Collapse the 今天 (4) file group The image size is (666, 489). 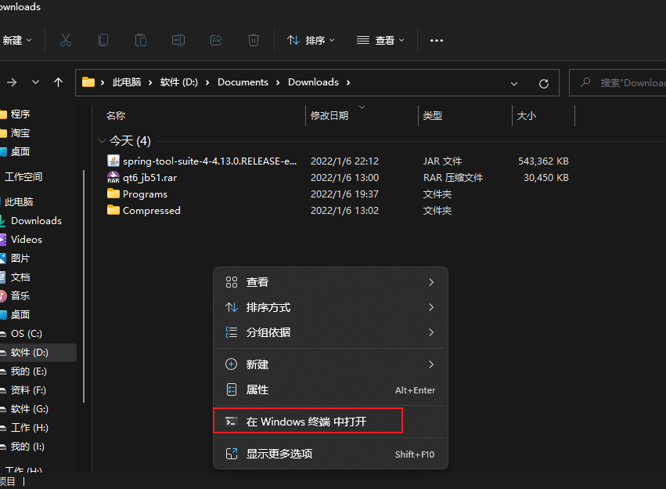pyautogui.click(x=103, y=140)
